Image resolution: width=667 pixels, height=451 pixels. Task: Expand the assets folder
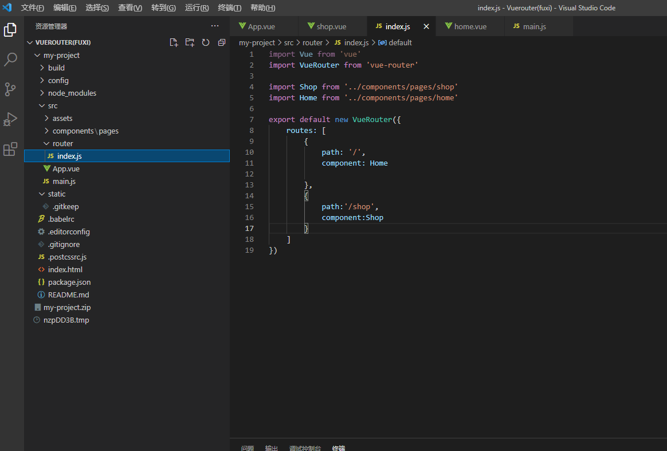[x=127, y=118]
